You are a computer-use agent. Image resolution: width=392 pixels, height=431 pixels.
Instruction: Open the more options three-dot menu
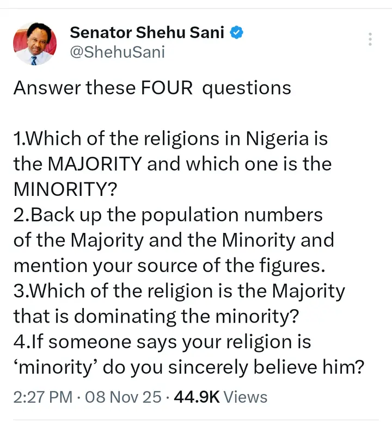370,39
